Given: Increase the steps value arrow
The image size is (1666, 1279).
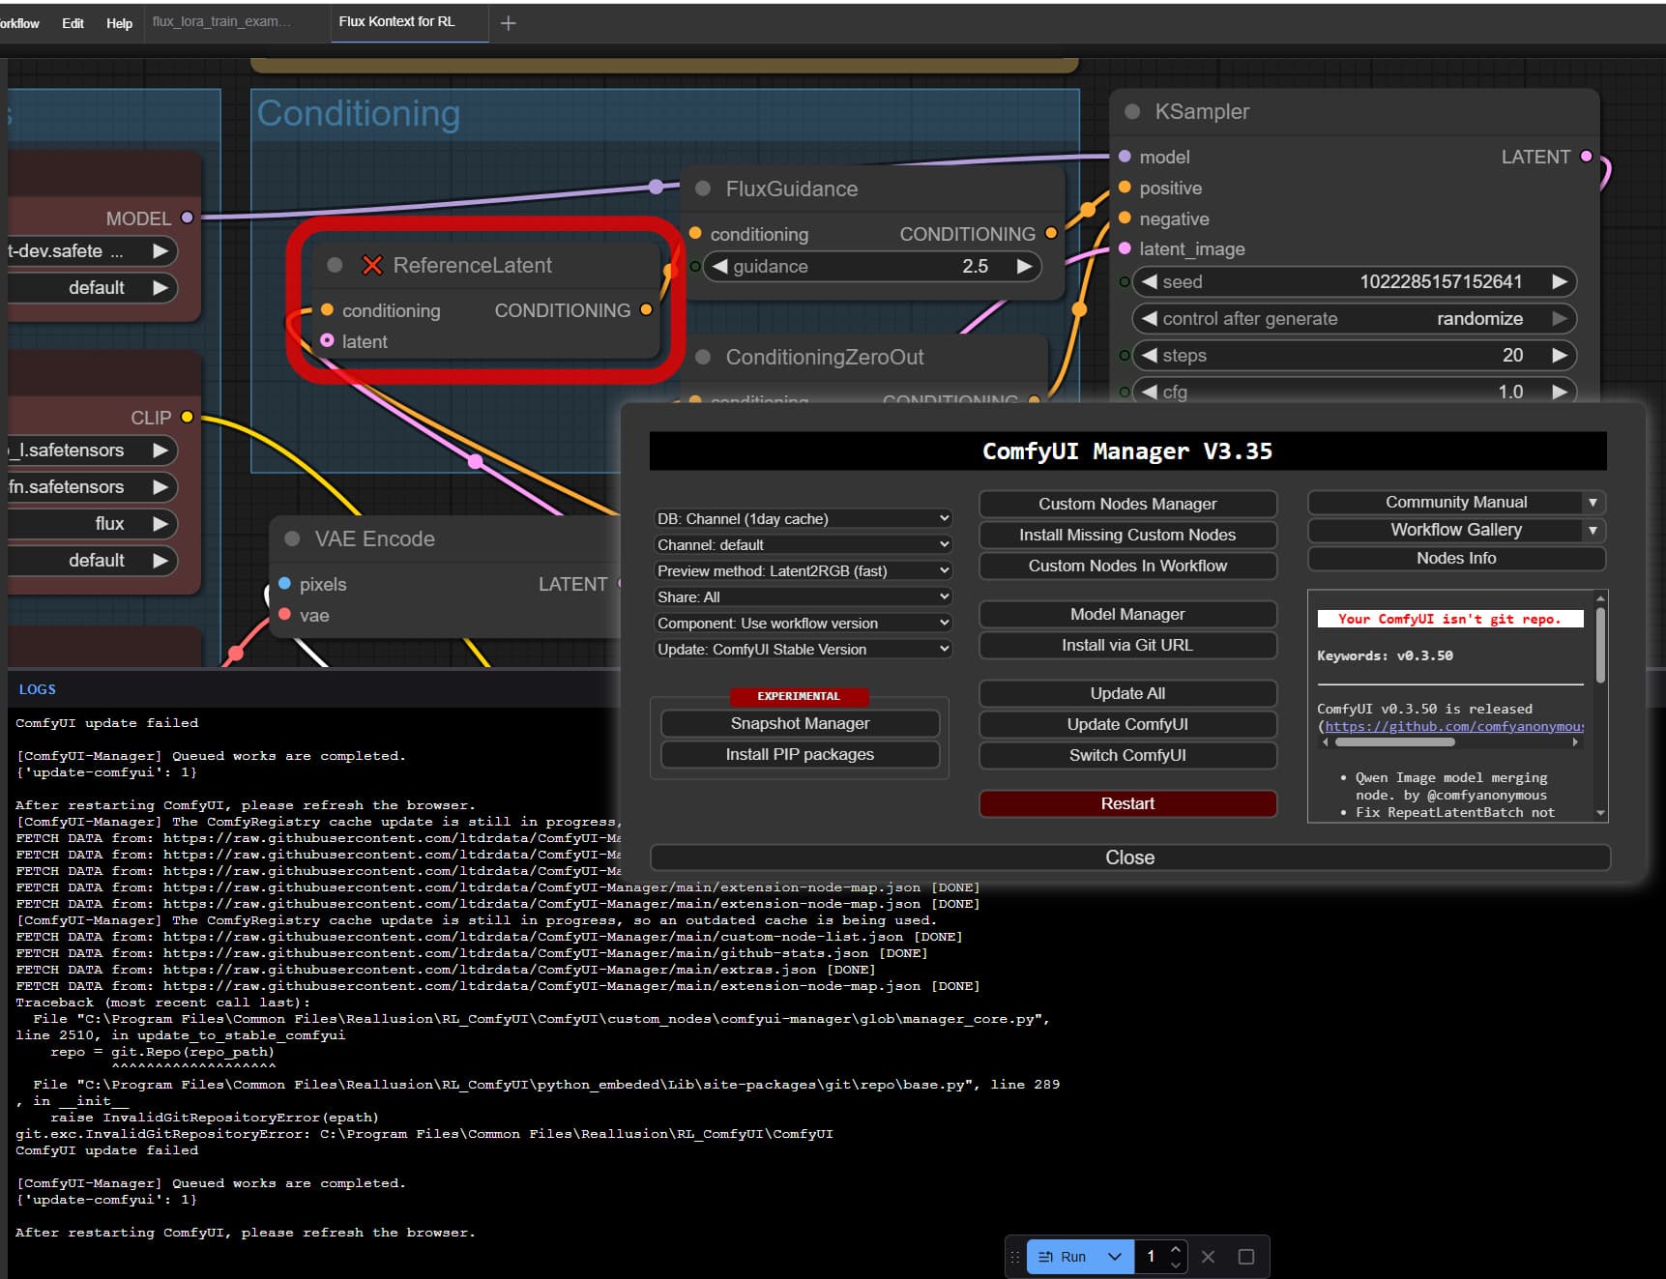Looking at the screenshot, I should (x=1560, y=355).
